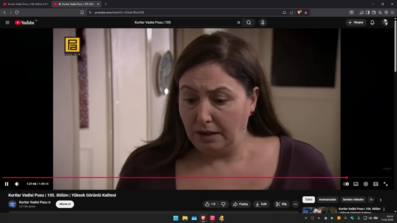Enter full screen mode

pyautogui.click(x=386, y=184)
